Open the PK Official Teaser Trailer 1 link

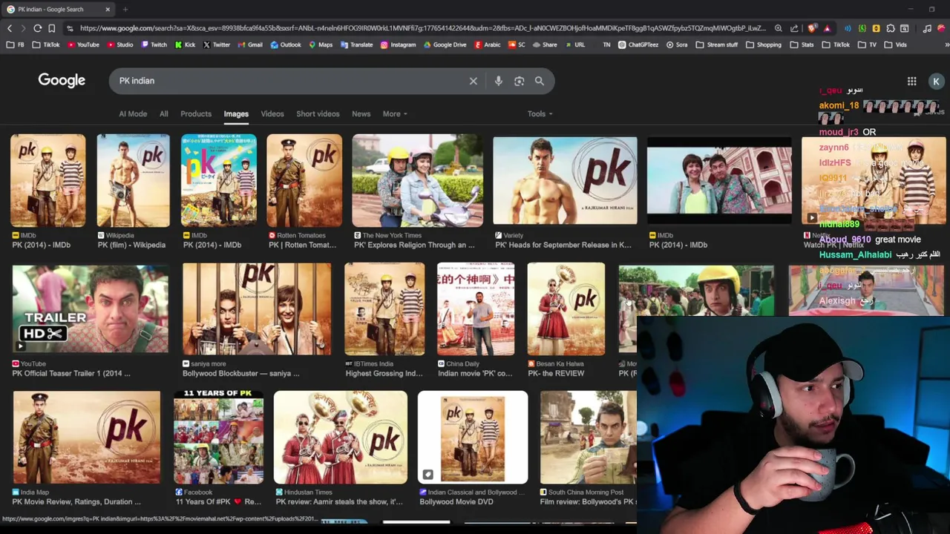click(x=71, y=373)
